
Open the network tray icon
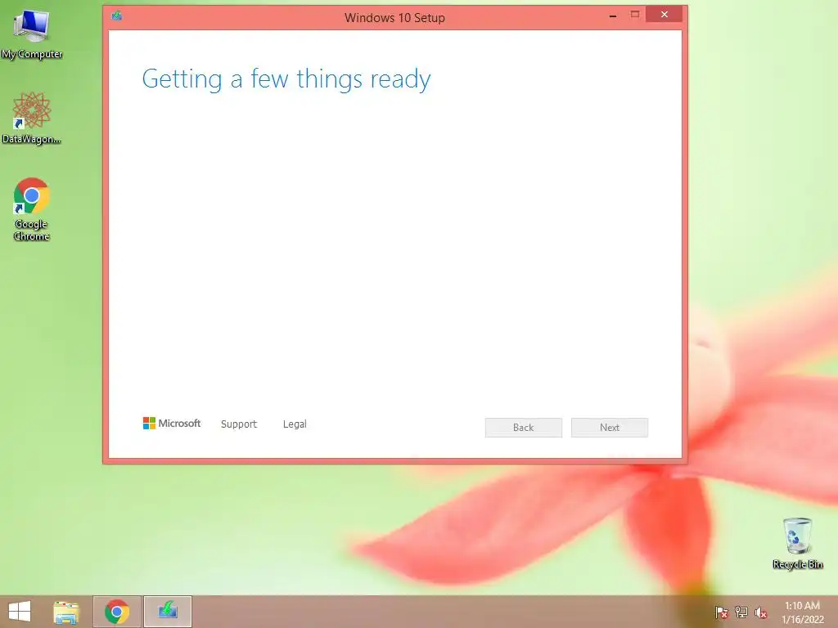click(741, 612)
